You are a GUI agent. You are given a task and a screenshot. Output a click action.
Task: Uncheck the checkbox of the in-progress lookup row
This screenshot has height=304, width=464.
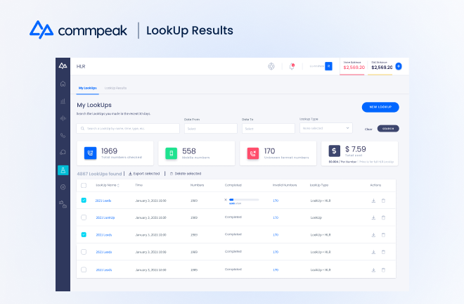tap(84, 201)
